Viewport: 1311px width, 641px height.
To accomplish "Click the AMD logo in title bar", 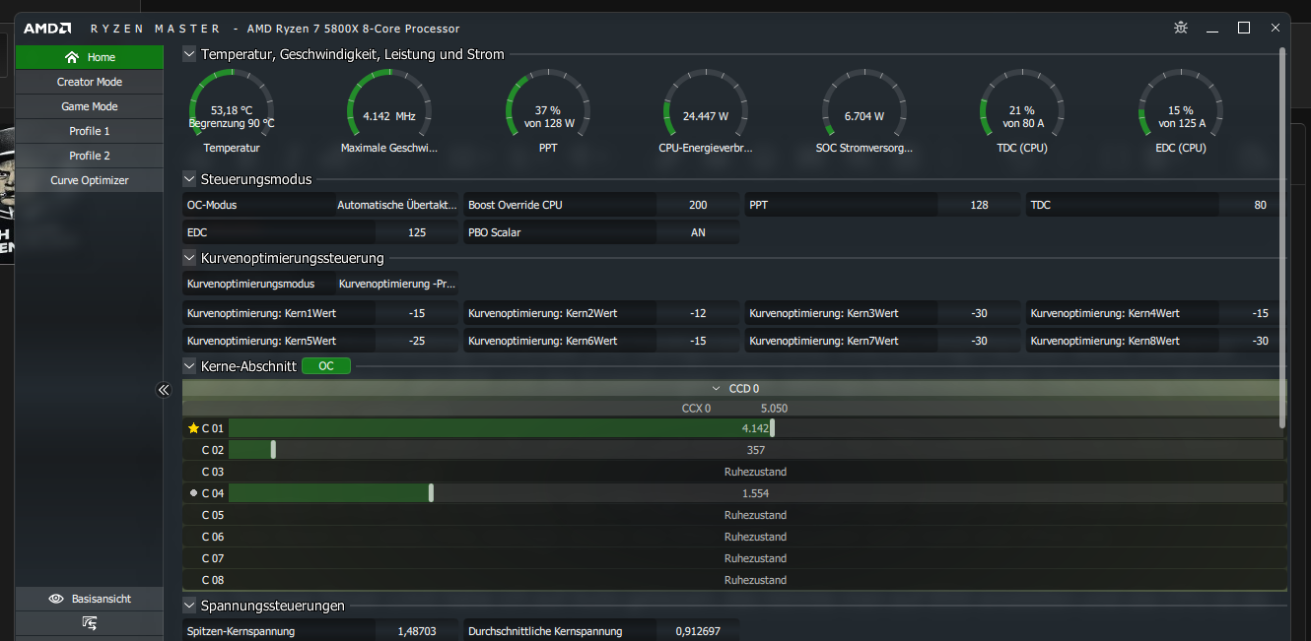I will tap(46, 29).
